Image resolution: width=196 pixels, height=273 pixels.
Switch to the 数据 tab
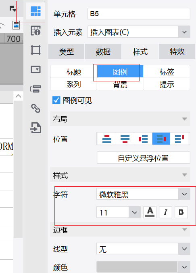(x=103, y=51)
